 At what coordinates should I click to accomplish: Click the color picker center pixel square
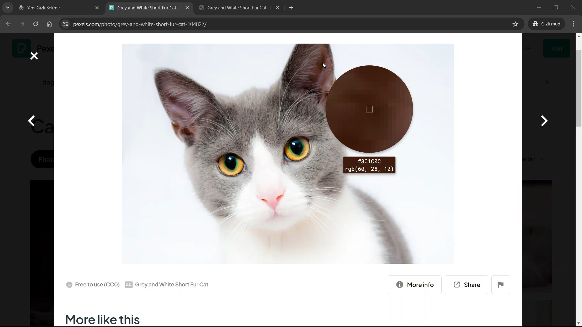click(369, 109)
